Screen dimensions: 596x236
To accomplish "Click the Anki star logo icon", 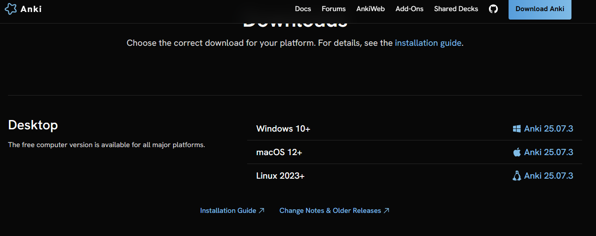I will (x=11, y=9).
